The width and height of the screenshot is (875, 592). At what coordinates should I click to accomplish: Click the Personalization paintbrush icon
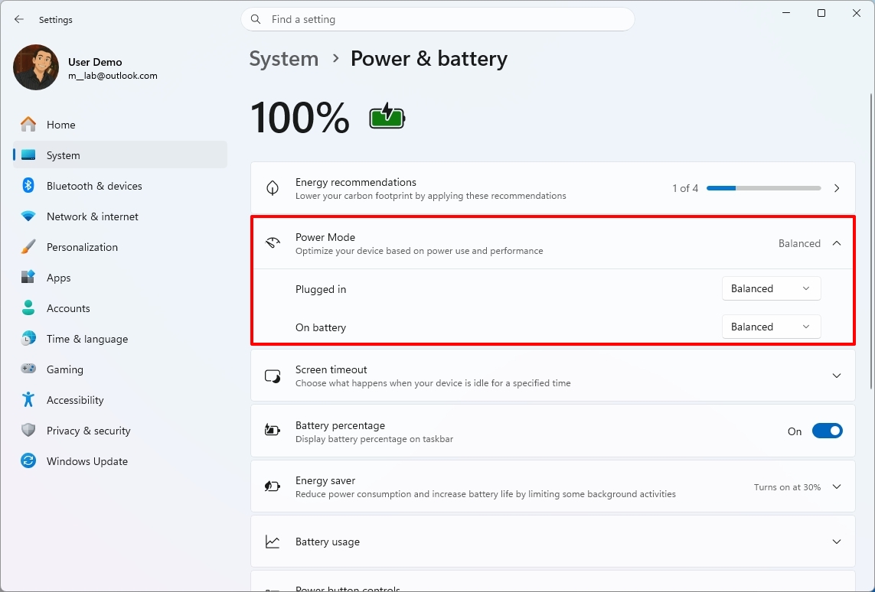click(28, 247)
